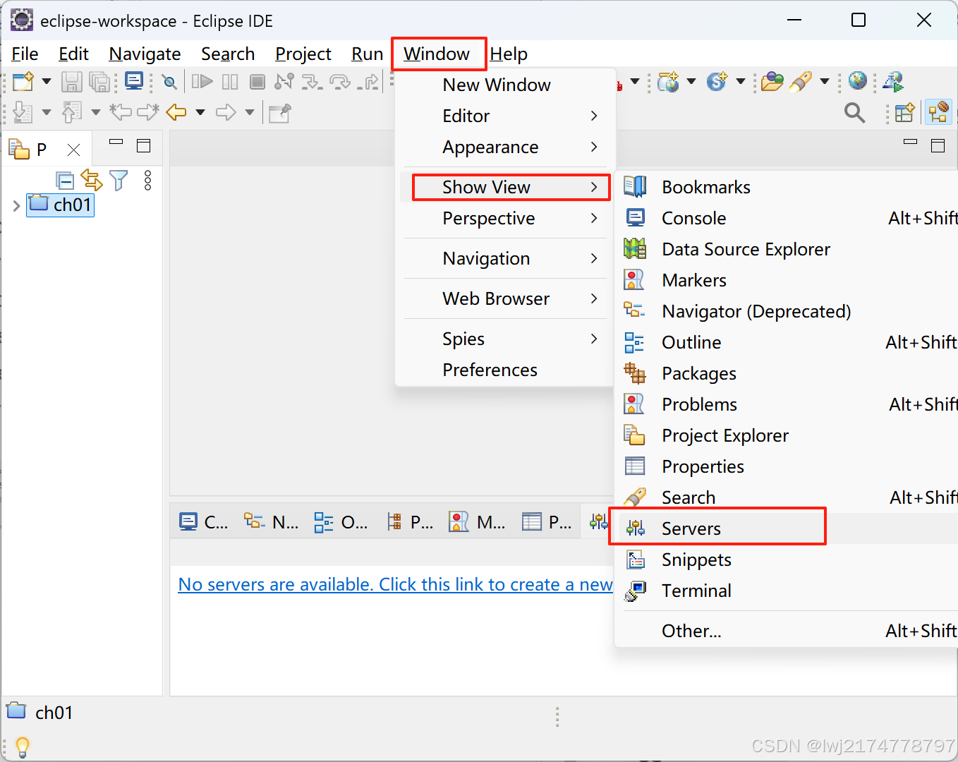Maximize the editor area
The height and width of the screenshot is (762, 958).
tap(938, 145)
